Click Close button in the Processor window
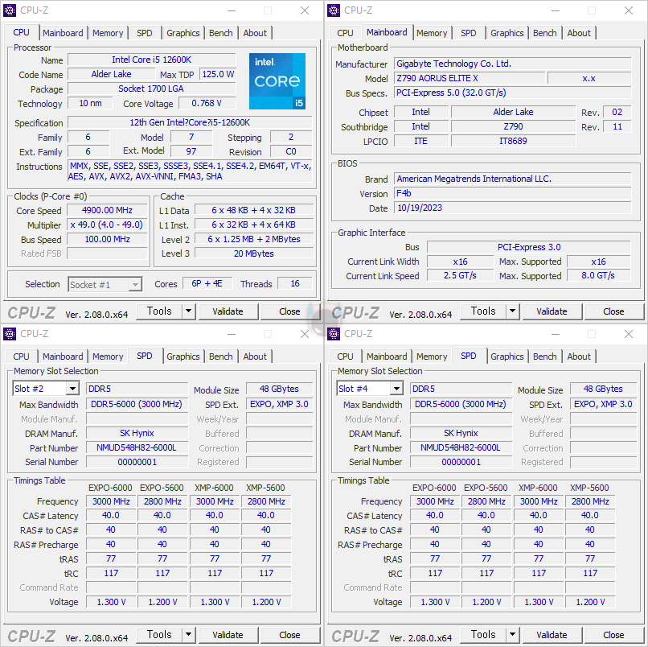Image resolution: width=648 pixels, height=647 pixels. 289,311
